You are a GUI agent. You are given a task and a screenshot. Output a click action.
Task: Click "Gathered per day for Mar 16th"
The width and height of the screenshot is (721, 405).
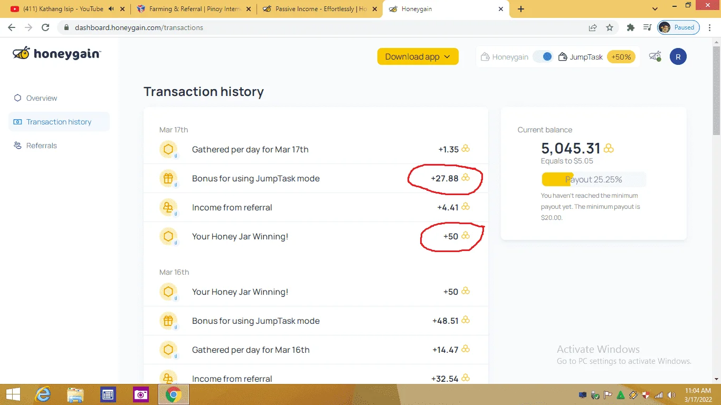coord(251,350)
